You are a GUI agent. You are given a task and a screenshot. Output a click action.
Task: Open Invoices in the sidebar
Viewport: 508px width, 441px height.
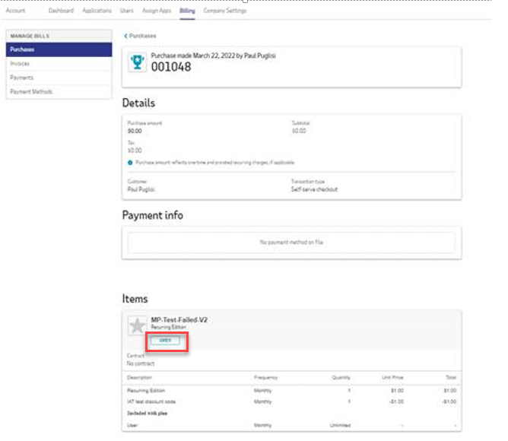(x=21, y=63)
